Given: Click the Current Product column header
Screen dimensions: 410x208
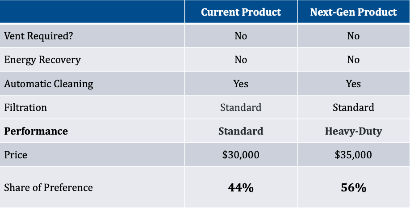Looking at the screenshot, I should 241,12.
